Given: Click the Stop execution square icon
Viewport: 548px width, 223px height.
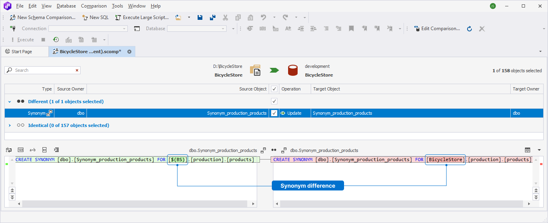Looking at the screenshot, I should click(x=43, y=40).
